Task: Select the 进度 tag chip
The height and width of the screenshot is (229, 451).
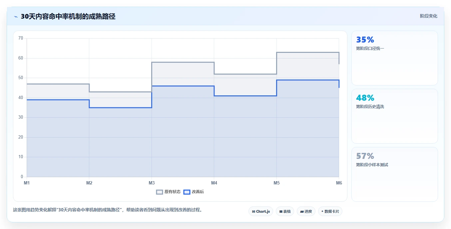Action: pos(306,211)
